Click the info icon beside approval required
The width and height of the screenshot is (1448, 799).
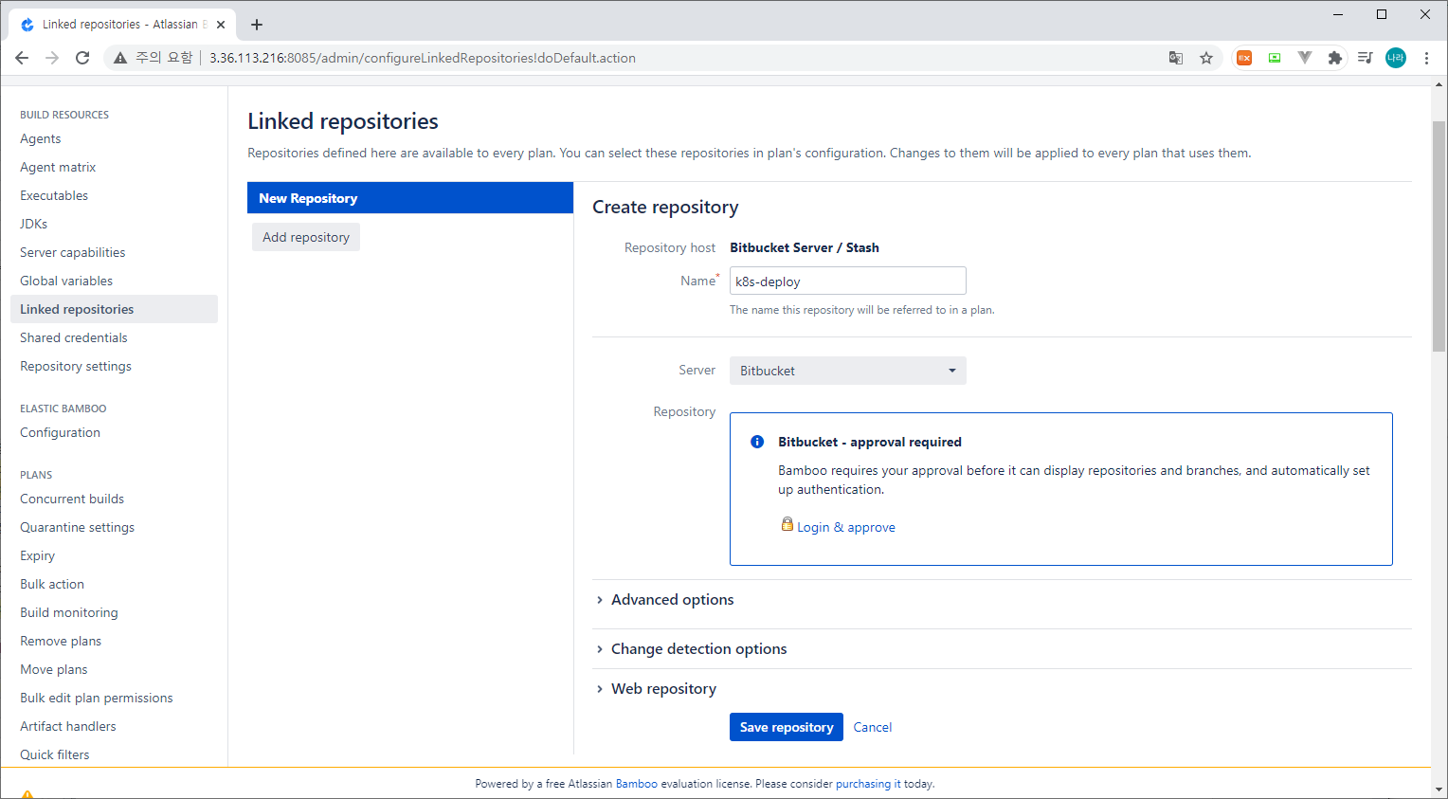tap(757, 442)
